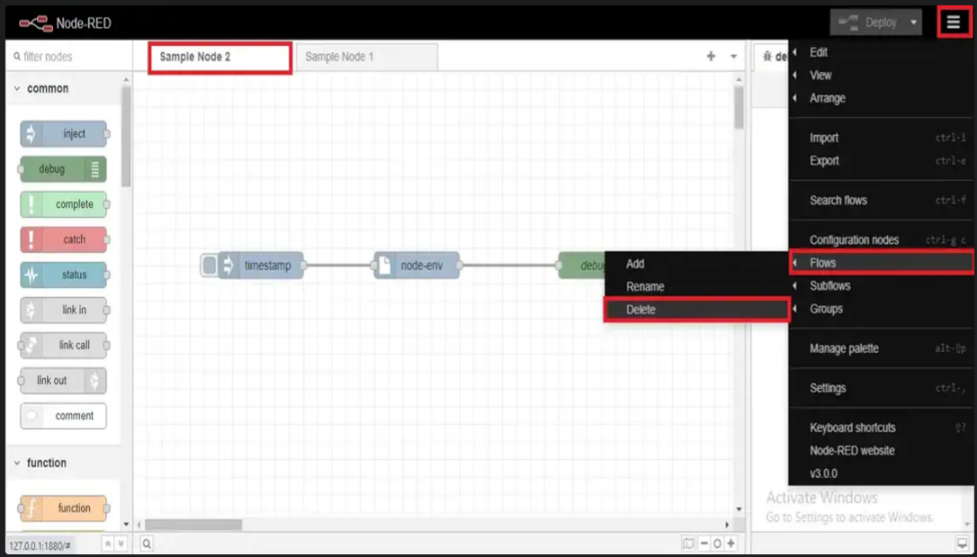The image size is (977, 557).
Task: Select the link out node in palette
Action: click(62, 381)
